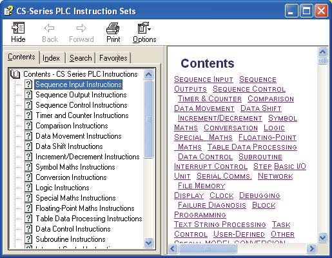Select Sequence Input Instructions in tree

79,84
